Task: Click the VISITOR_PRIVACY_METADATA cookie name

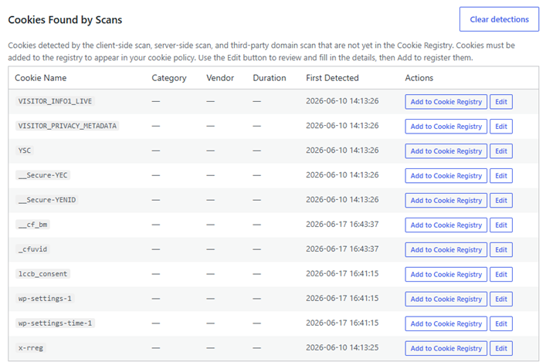Action: (67, 126)
